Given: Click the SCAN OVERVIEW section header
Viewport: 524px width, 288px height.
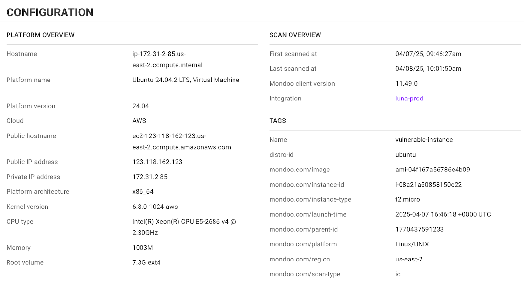Looking at the screenshot, I should (295, 35).
